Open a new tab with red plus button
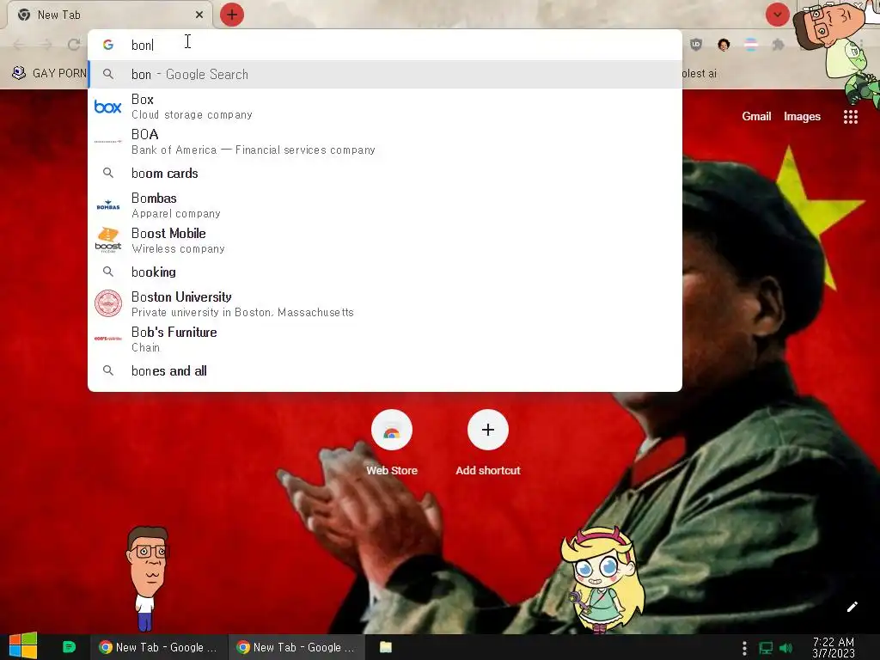The width and height of the screenshot is (880, 660). pyautogui.click(x=232, y=15)
